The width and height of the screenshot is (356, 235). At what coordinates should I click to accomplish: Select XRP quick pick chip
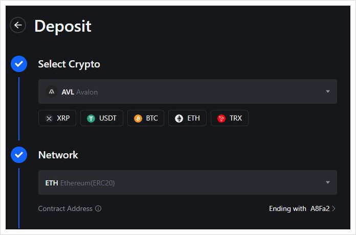coord(57,118)
